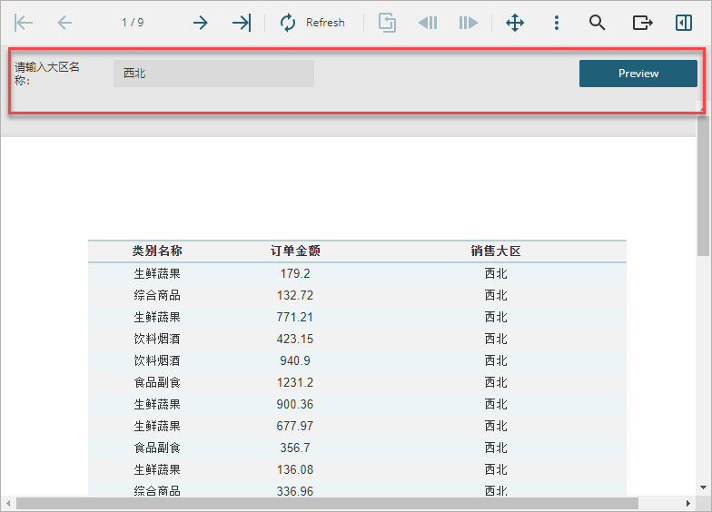The width and height of the screenshot is (712, 512).
Task: Go to the next page
Action: [200, 23]
